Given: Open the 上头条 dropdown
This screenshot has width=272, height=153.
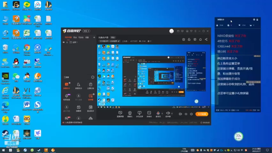Looking at the screenshot, I should pyautogui.click(x=125, y=41).
